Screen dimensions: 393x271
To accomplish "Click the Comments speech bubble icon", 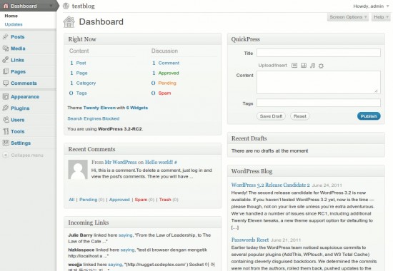I will 6,83.
